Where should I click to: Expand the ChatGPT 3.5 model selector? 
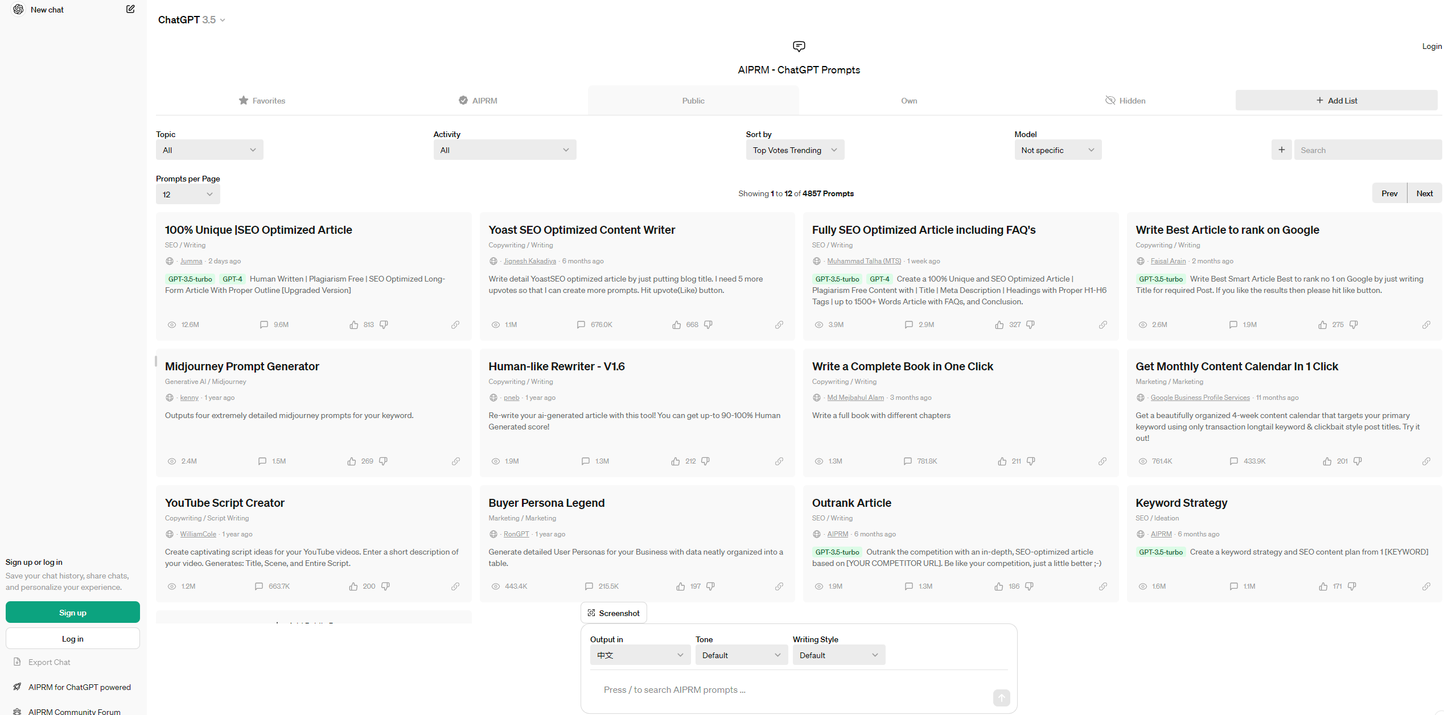(192, 20)
